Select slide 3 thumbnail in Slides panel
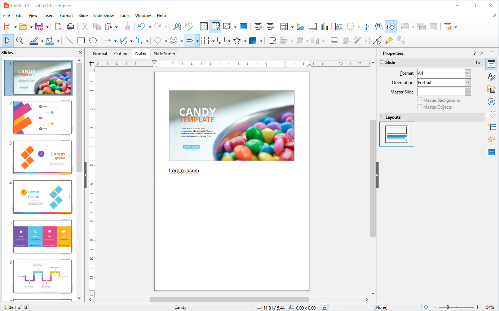Image resolution: width=499 pixels, height=311 pixels. 43,157
